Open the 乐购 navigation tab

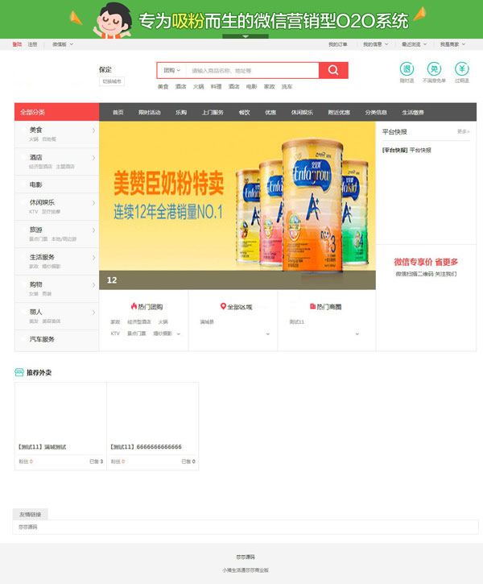[x=181, y=112]
